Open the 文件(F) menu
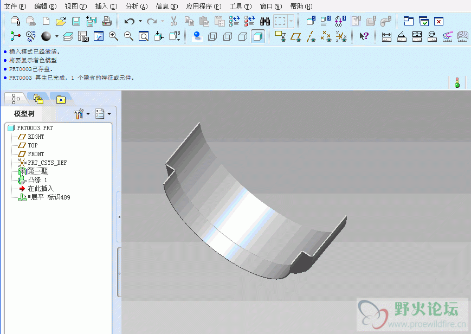 tap(15, 7)
